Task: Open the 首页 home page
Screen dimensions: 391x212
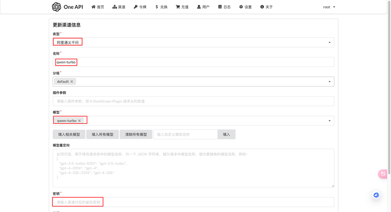Action: (x=98, y=7)
